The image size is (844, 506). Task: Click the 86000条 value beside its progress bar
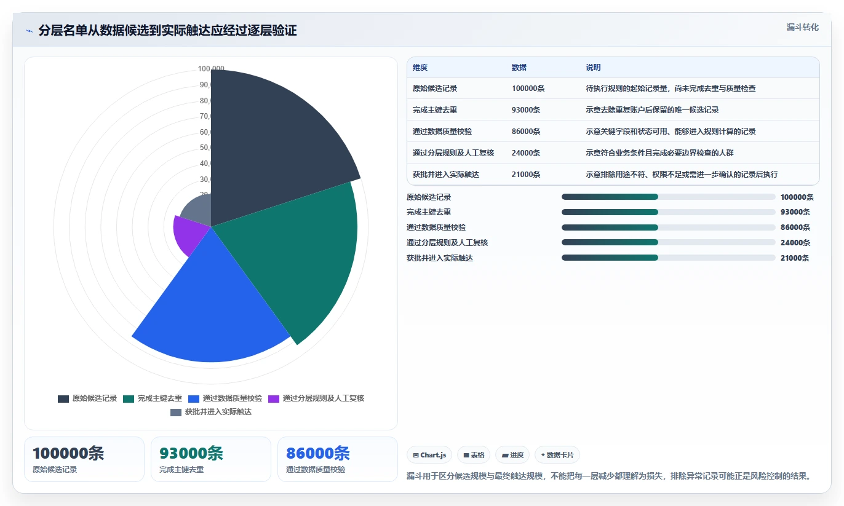pos(795,227)
